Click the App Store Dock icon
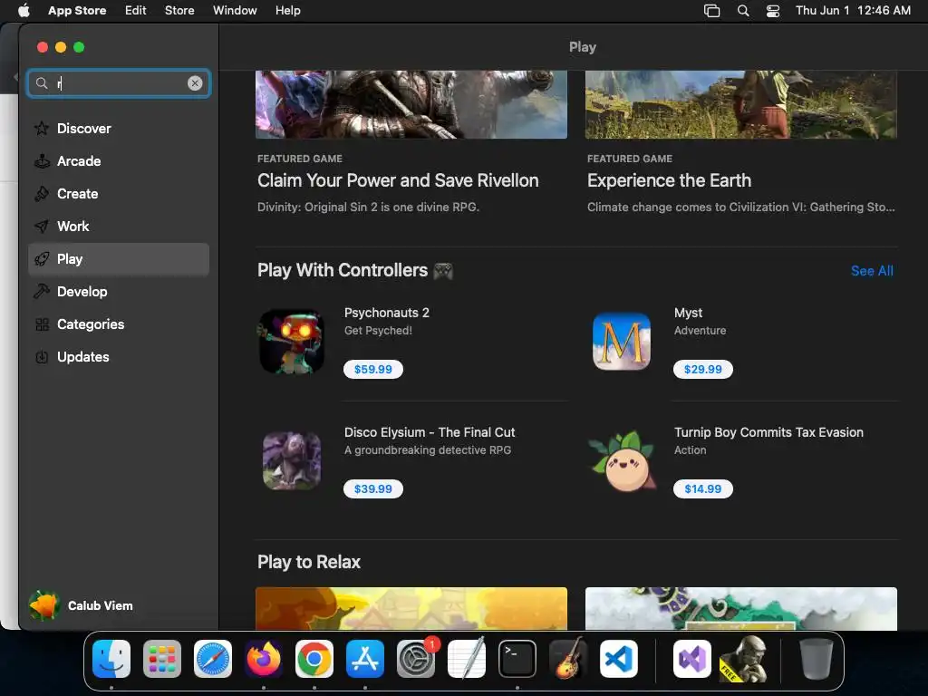The height and width of the screenshot is (696, 928). pyautogui.click(x=365, y=659)
